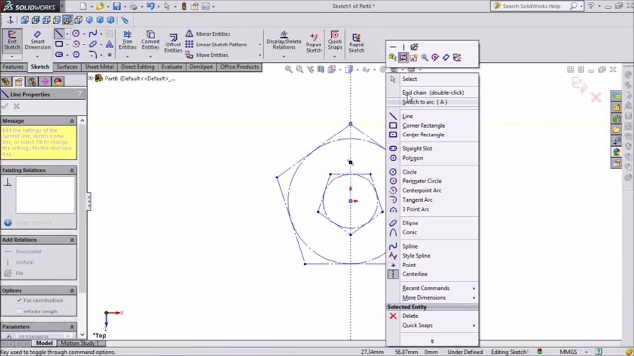Image resolution: width=634 pixels, height=356 pixels.
Task: Expand Quick Snaps submenu in context menu
Action: [432, 326]
